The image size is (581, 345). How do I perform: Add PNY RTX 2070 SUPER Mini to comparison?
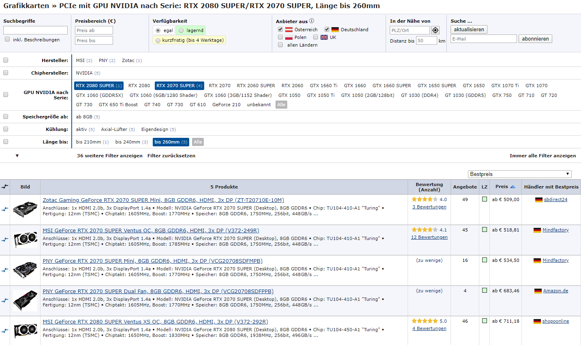pyautogui.click(x=5, y=270)
